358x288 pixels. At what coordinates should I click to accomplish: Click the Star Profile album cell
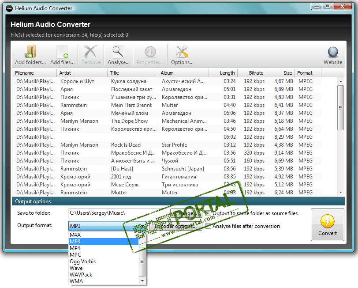pyautogui.click(x=175, y=145)
